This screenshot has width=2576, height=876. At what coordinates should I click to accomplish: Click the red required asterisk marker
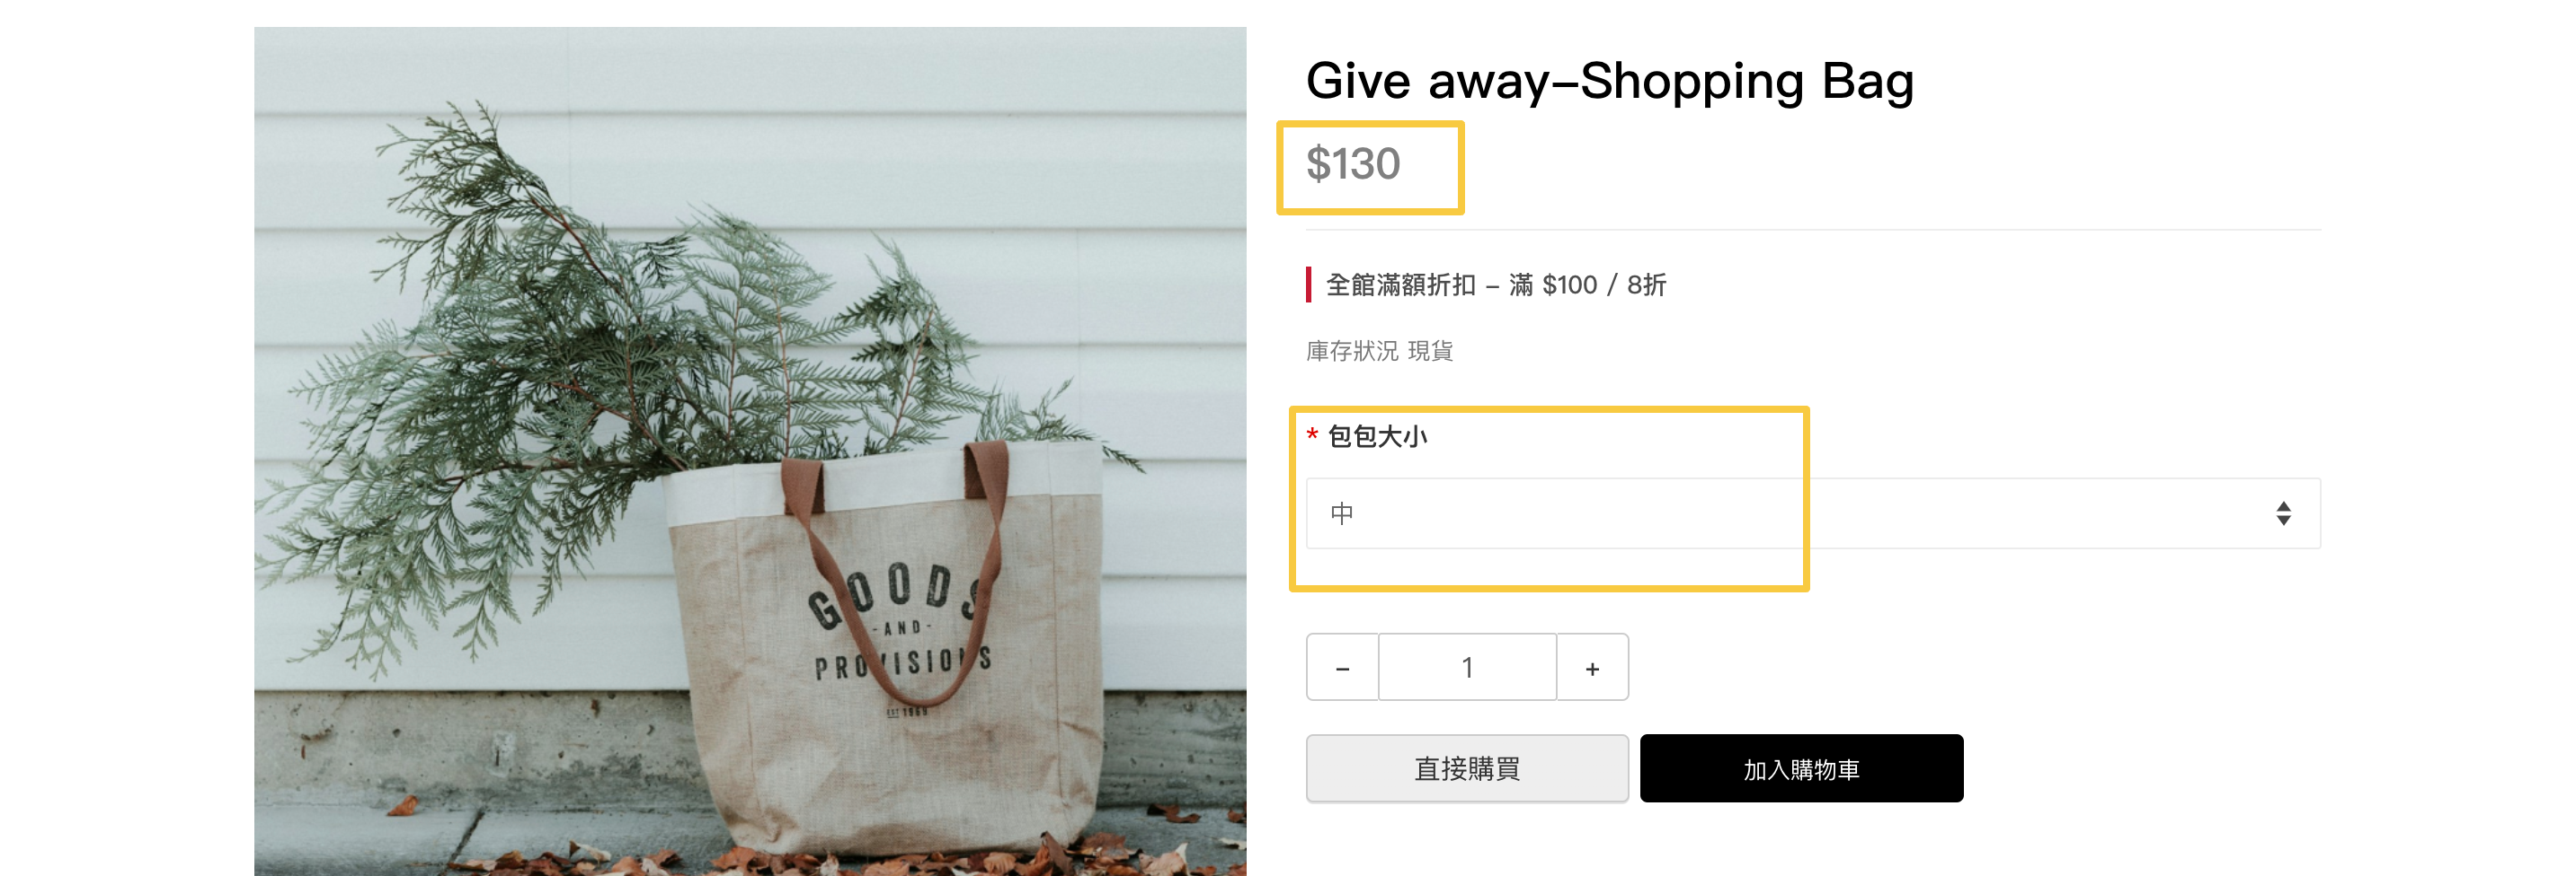click(1312, 434)
